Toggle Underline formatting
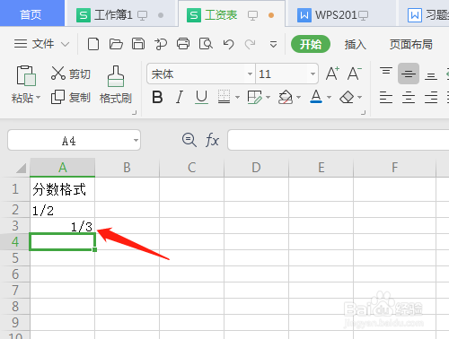The image size is (449, 339). [201, 97]
